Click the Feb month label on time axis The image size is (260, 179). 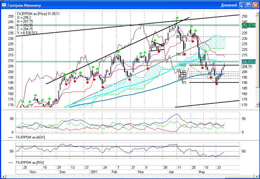click(x=114, y=172)
